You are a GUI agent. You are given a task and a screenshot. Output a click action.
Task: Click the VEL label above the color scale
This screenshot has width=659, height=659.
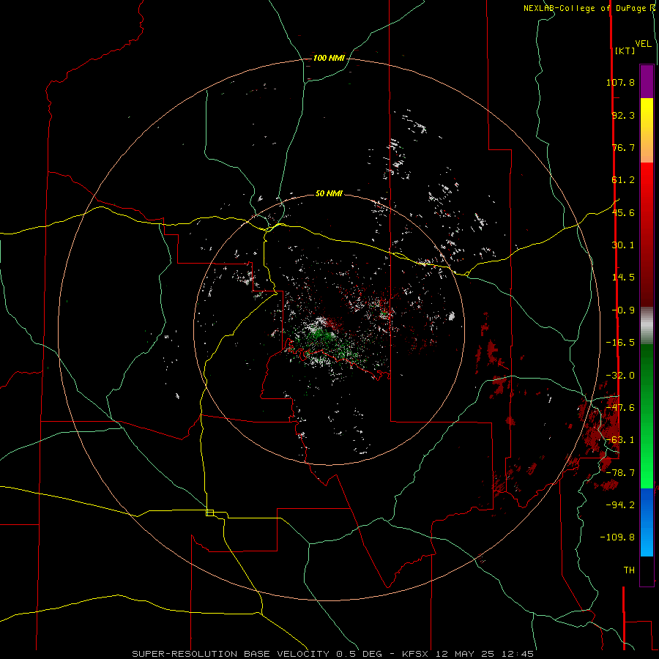coord(643,44)
